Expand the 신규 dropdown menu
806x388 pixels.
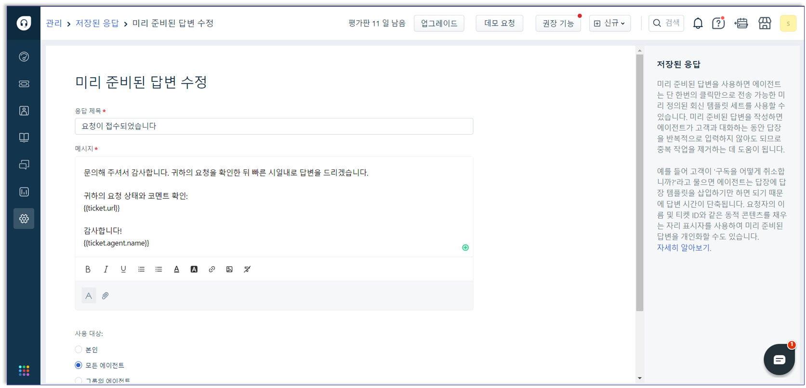(609, 23)
